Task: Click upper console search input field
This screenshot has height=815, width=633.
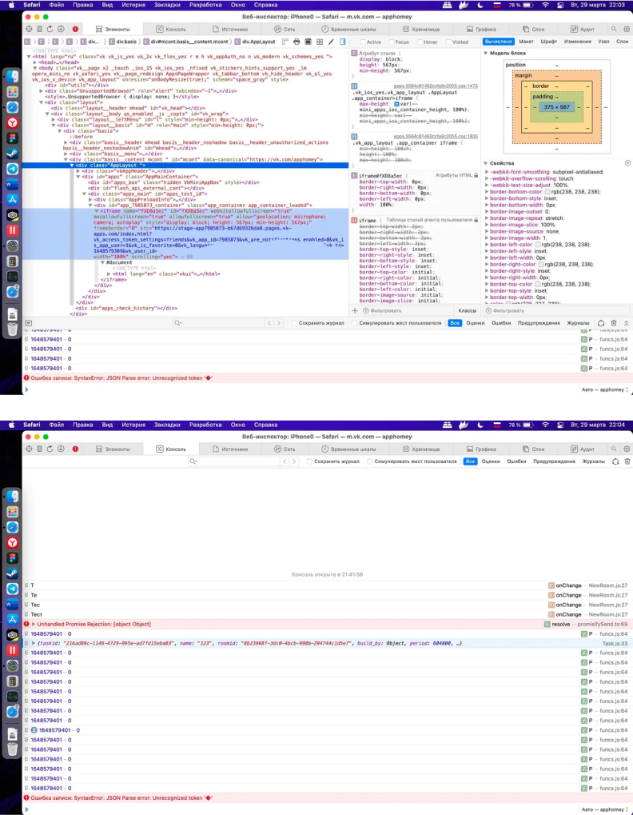Action: click(220, 323)
